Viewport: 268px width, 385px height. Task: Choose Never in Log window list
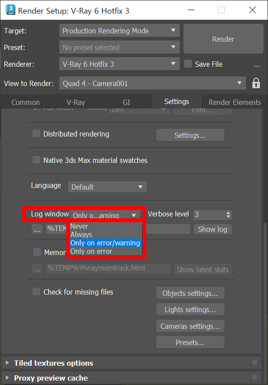(106, 226)
